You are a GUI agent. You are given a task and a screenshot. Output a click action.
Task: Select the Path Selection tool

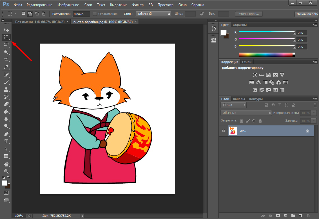[x=6, y=149]
